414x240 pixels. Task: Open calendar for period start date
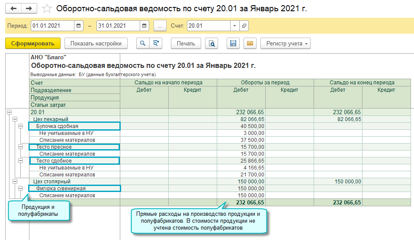click(78, 26)
